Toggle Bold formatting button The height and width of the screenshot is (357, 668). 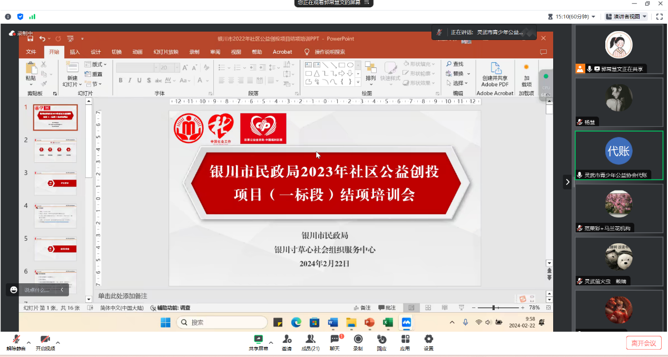[x=121, y=81]
